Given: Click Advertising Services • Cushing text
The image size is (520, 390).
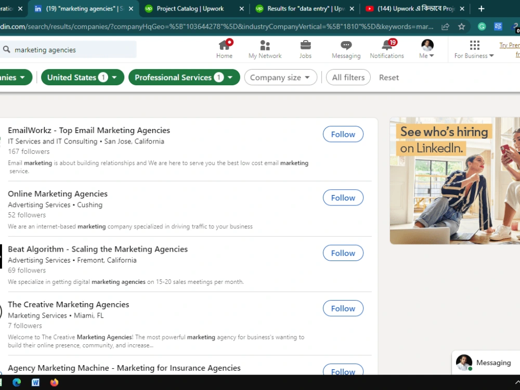Looking at the screenshot, I should pos(55,204).
